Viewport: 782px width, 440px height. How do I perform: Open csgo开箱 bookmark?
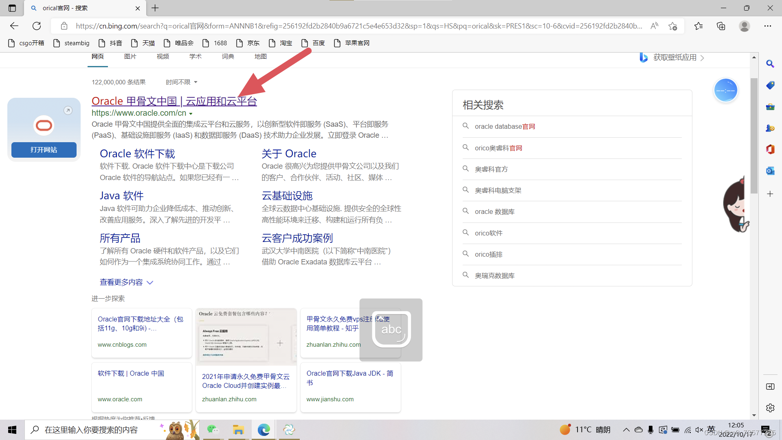pyautogui.click(x=26, y=43)
